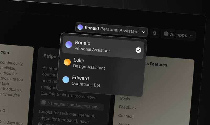This screenshot has height=125, width=210.
Task: Click the Features card heading
Action: 156,64
